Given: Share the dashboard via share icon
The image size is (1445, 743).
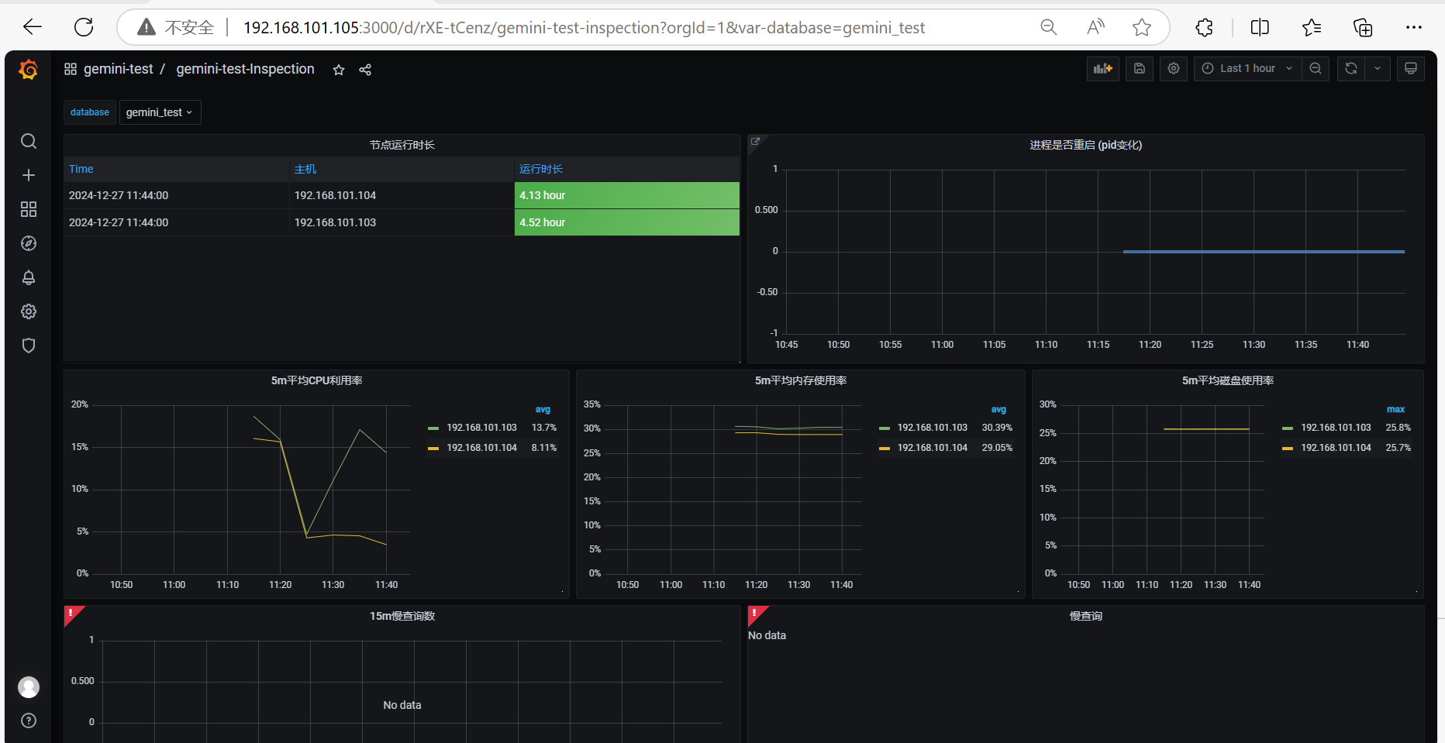Looking at the screenshot, I should click(x=365, y=70).
